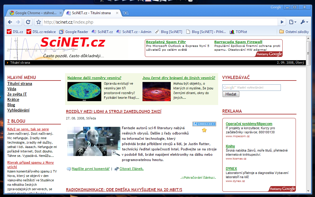
Task: Open Blog [SciNET] › Přihl... bookmark
Action: click(206, 32)
